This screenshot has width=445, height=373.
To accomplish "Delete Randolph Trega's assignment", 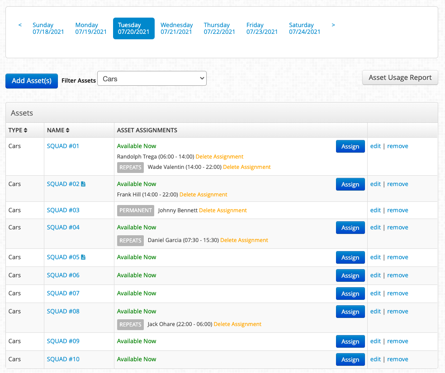I will [x=219, y=157].
